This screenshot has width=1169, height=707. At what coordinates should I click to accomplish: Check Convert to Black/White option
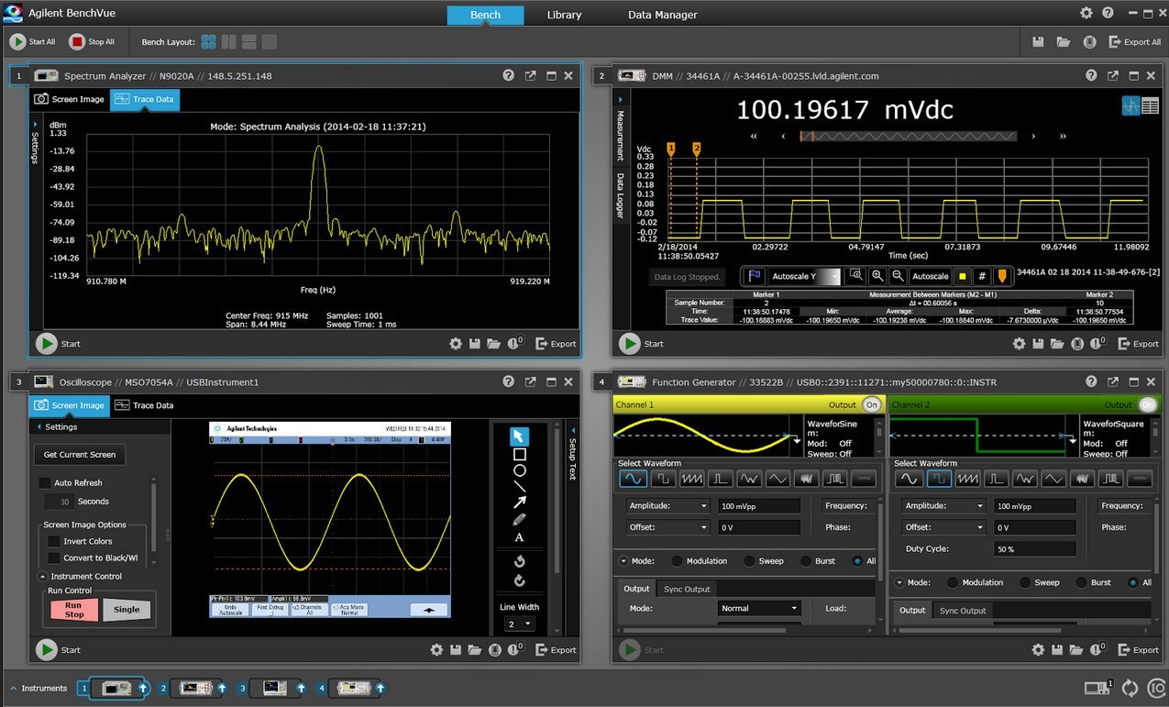pyautogui.click(x=54, y=558)
